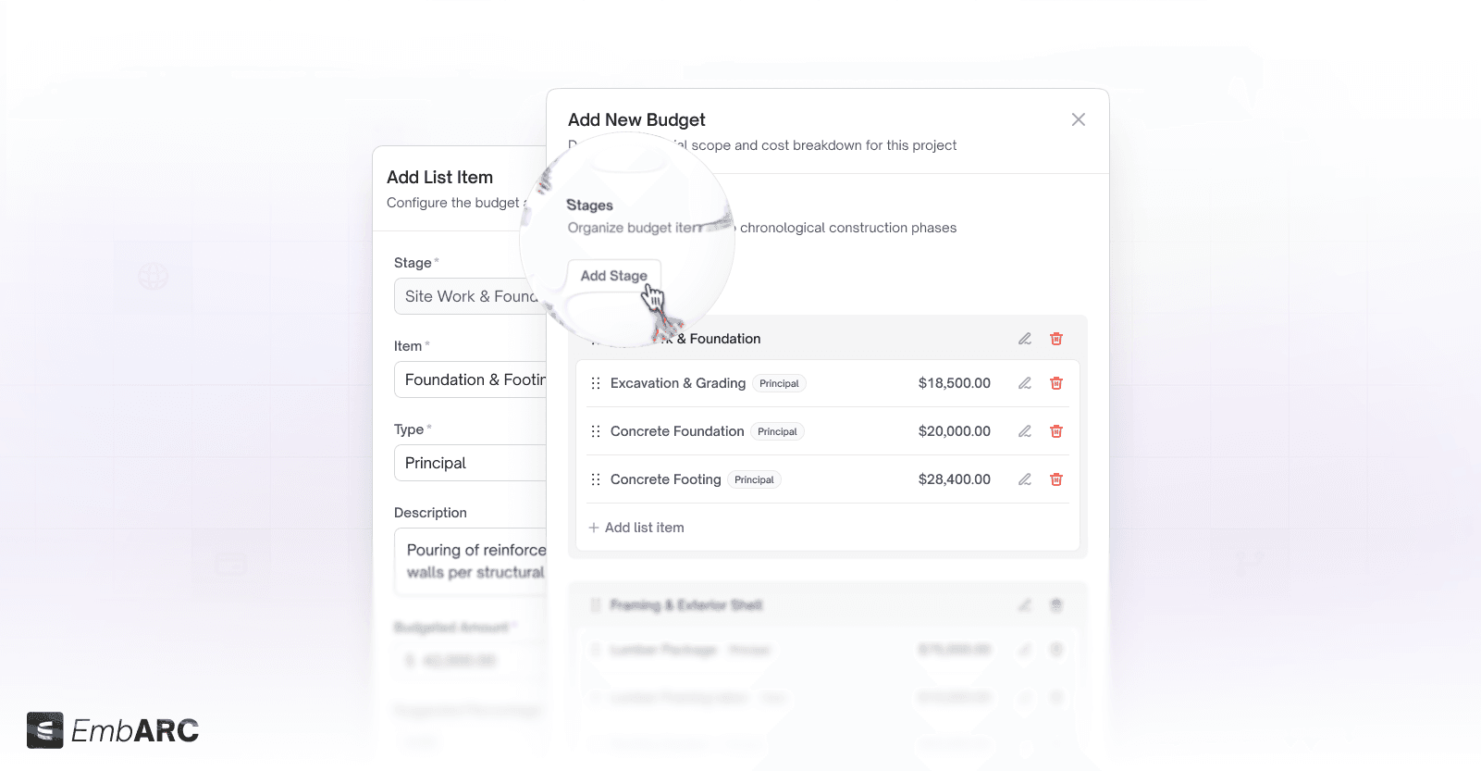Grab the Concrete Footing drag handle

(x=596, y=479)
